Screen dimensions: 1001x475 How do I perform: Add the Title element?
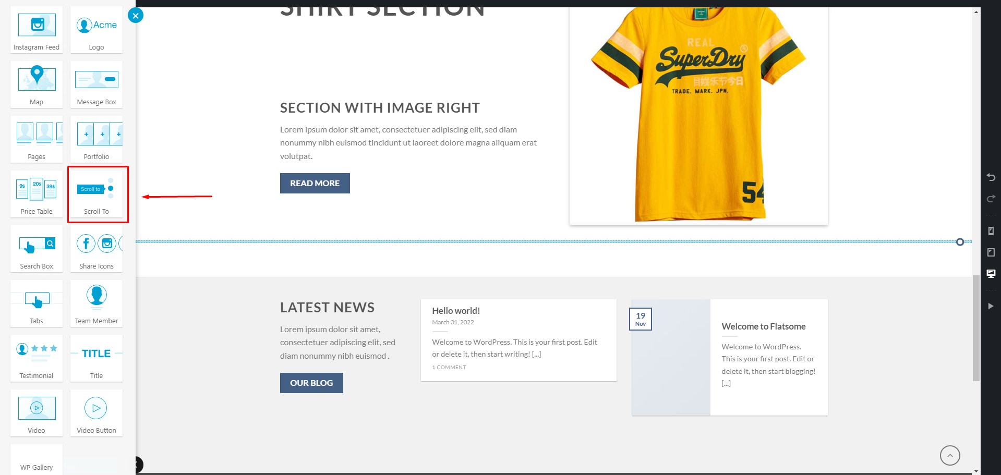click(x=97, y=358)
